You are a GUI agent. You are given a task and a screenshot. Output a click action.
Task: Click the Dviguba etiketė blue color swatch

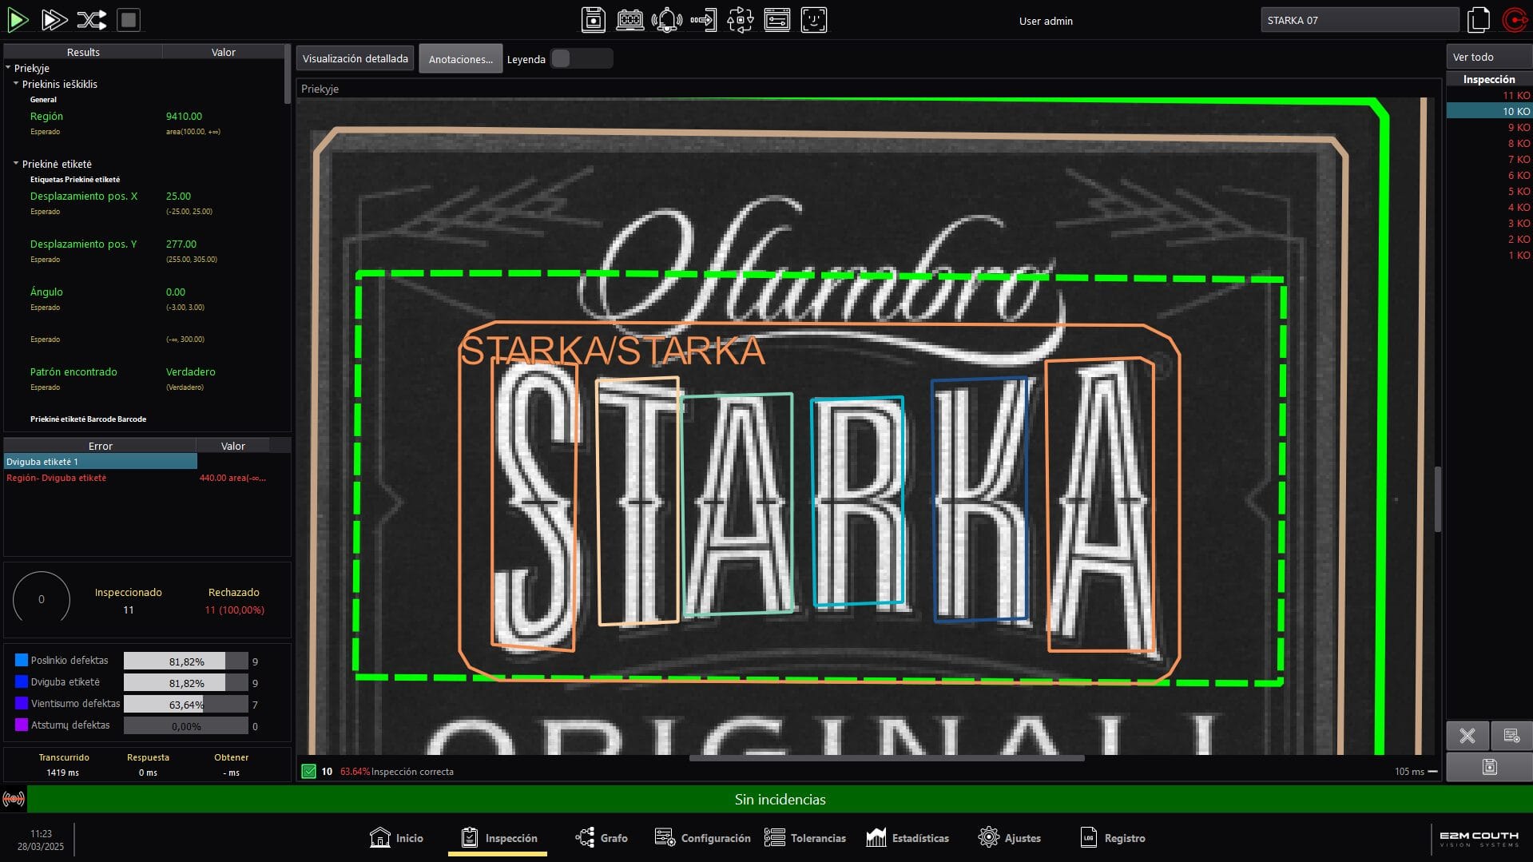pyautogui.click(x=22, y=682)
